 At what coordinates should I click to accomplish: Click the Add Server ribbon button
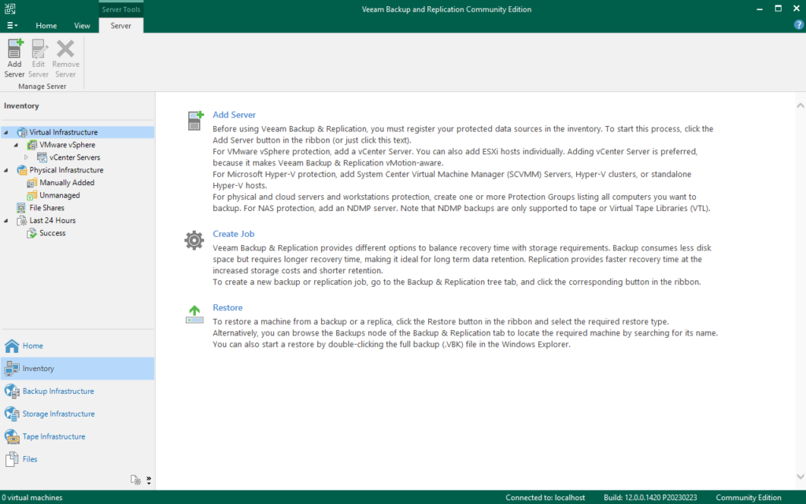tap(14, 58)
